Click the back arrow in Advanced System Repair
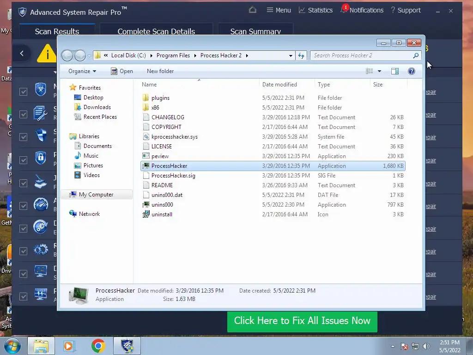This screenshot has height=355, width=473. (x=22, y=54)
